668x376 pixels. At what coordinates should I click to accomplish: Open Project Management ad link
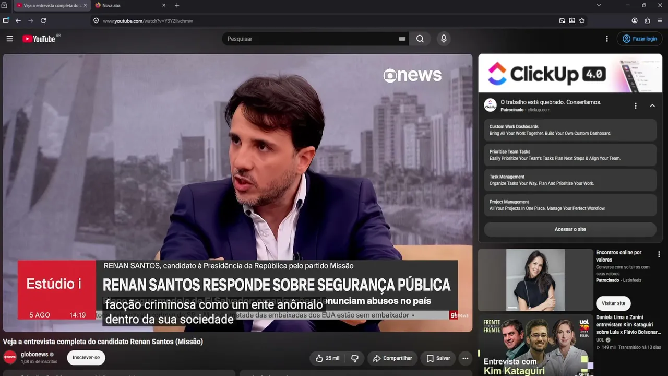pyautogui.click(x=570, y=205)
